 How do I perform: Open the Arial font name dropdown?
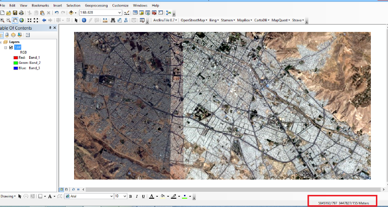(x=111, y=196)
